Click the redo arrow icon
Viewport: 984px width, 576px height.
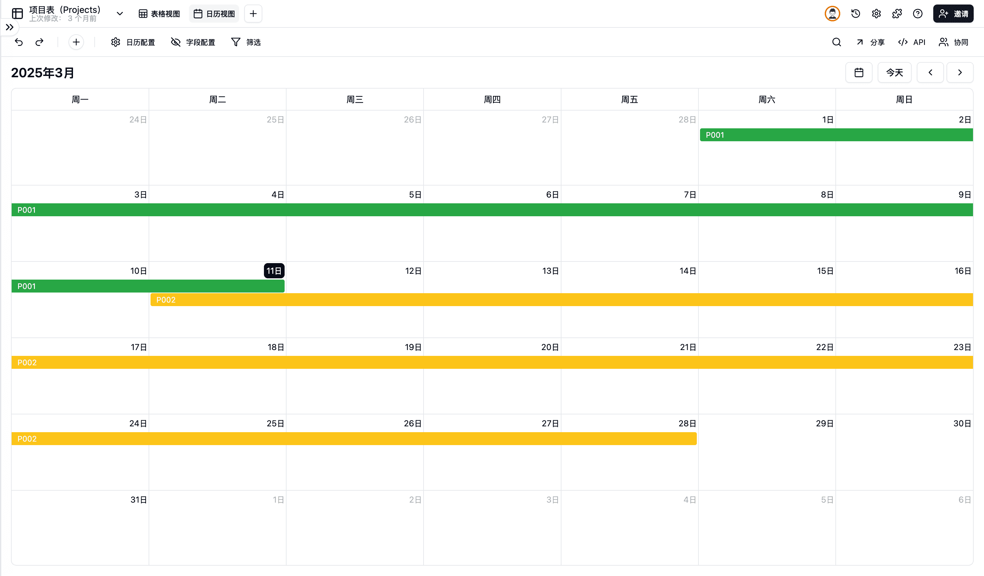pyautogui.click(x=39, y=42)
